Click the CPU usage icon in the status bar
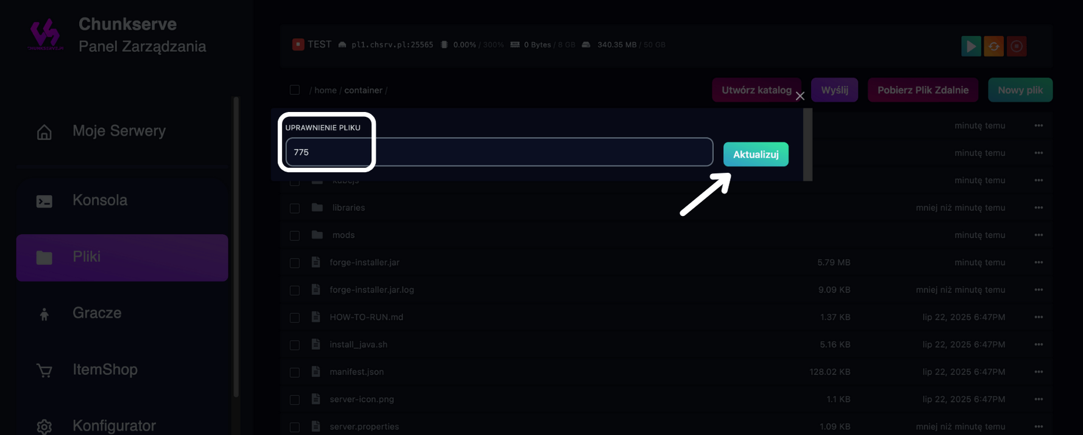1083x435 pixels. point(444,45)
